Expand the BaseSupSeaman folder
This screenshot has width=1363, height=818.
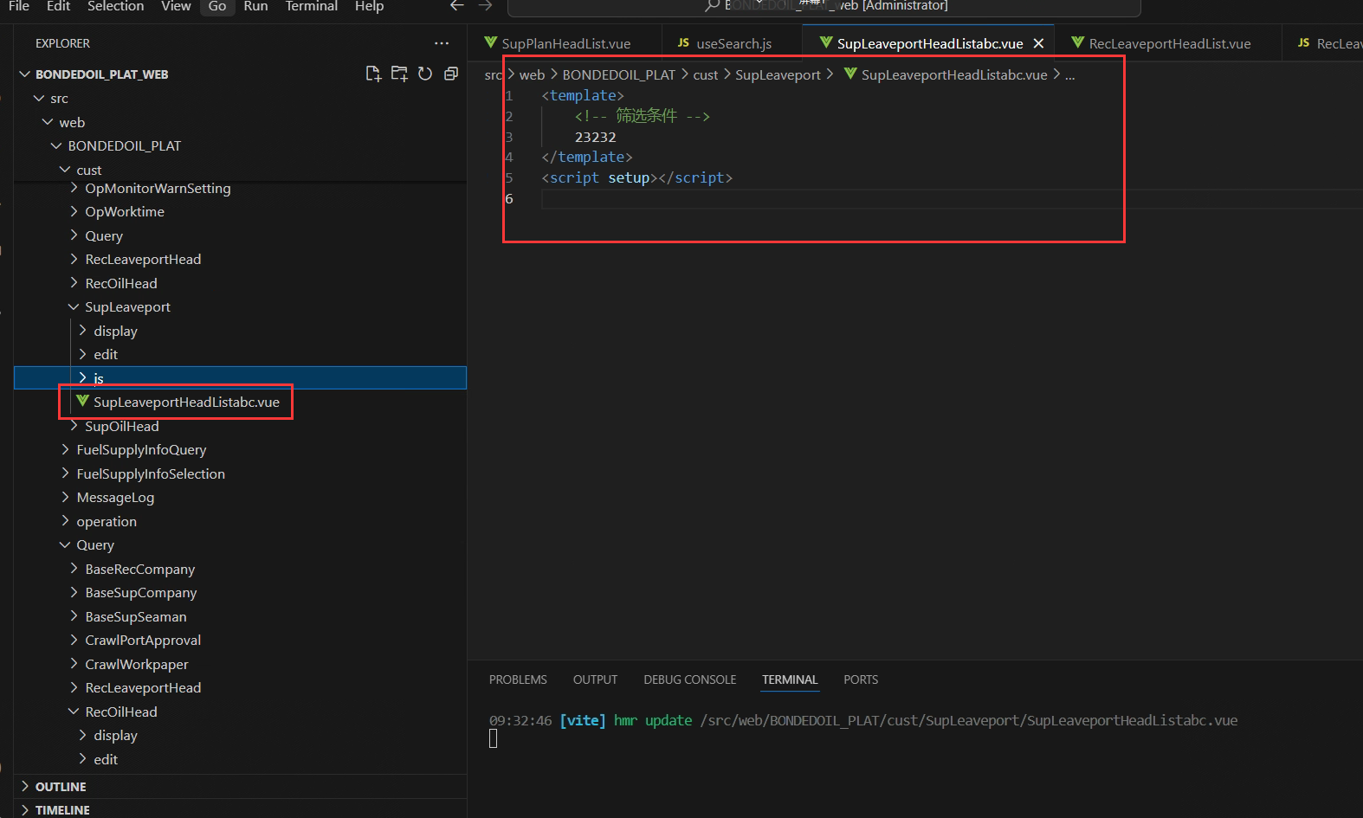[x=241, y=616]
